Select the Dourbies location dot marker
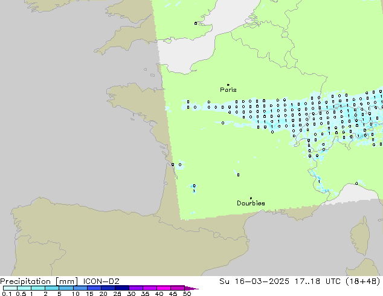This screenshot has height=296, width=383. pos(251,198)
